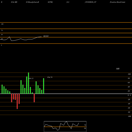Click the RSI value label 32.01
The height and width of the screenshot is (132, 132).
(x=46, y=36)
